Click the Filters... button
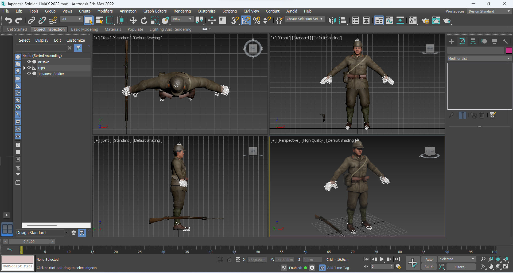This screenshot has width=513, height=273. click(461, 267)
